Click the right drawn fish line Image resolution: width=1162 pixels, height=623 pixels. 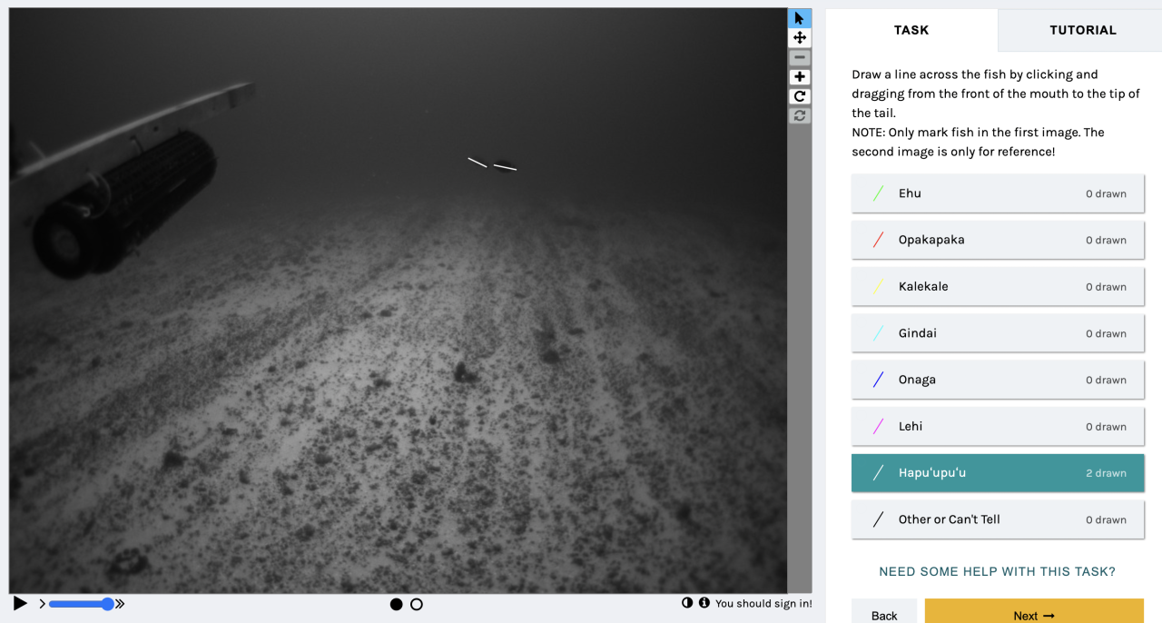(x=505, y=167)
